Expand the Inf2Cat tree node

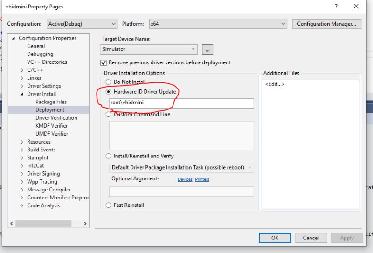pos(22,166)
